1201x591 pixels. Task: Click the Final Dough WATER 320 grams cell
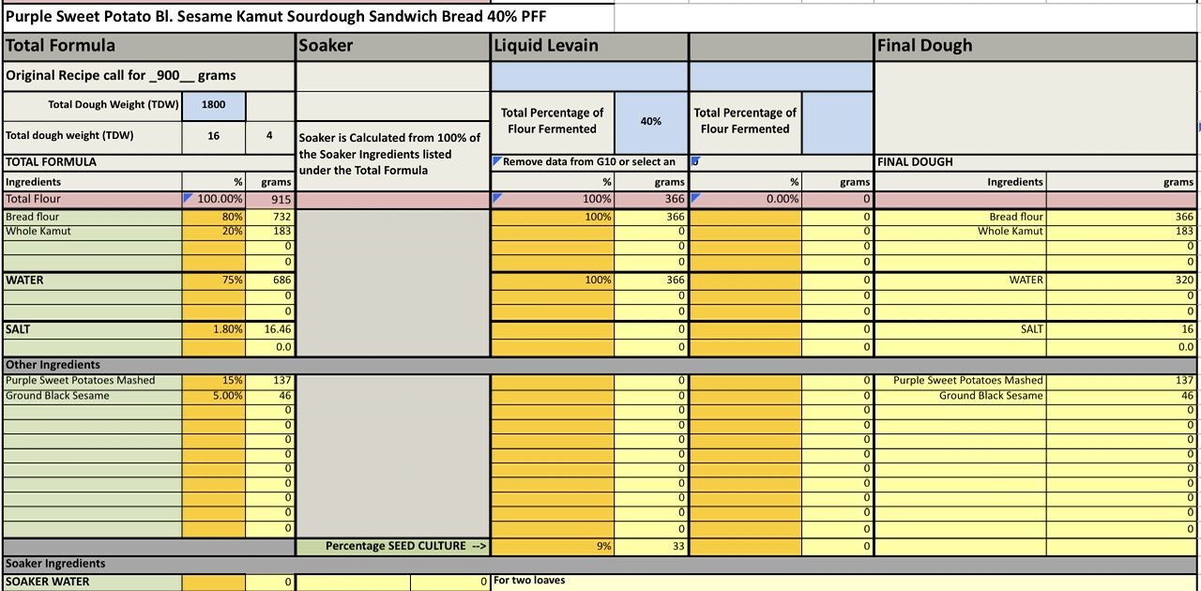1121,280
